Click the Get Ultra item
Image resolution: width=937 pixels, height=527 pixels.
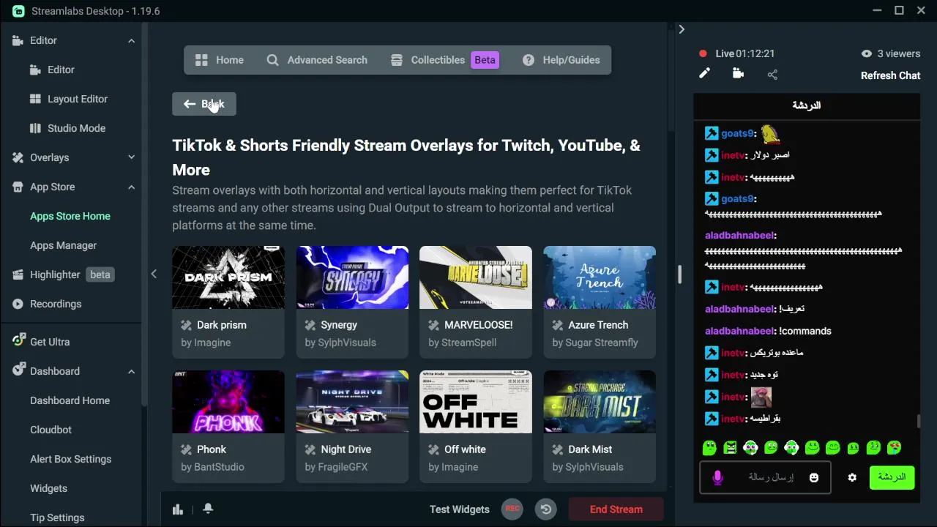pyautogui.click(x=41, y=342)
